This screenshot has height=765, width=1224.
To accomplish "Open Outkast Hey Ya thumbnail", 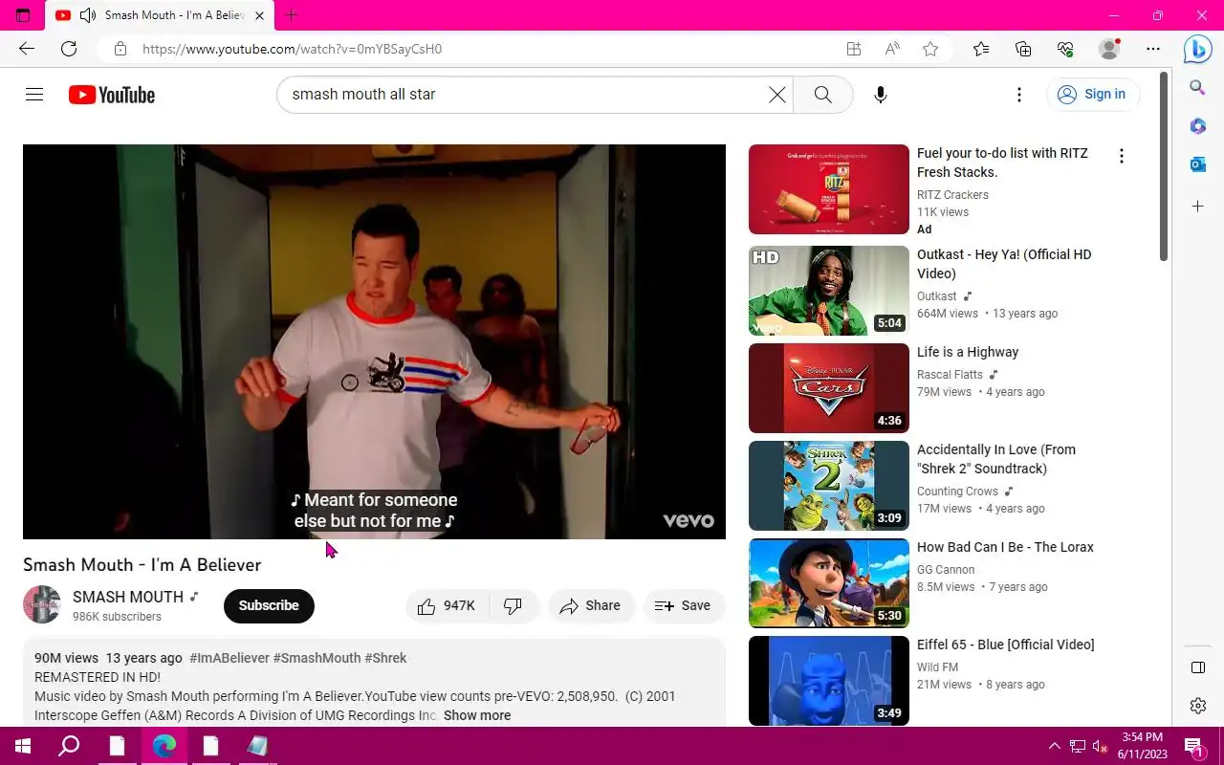I will click(x=829, y=291).
